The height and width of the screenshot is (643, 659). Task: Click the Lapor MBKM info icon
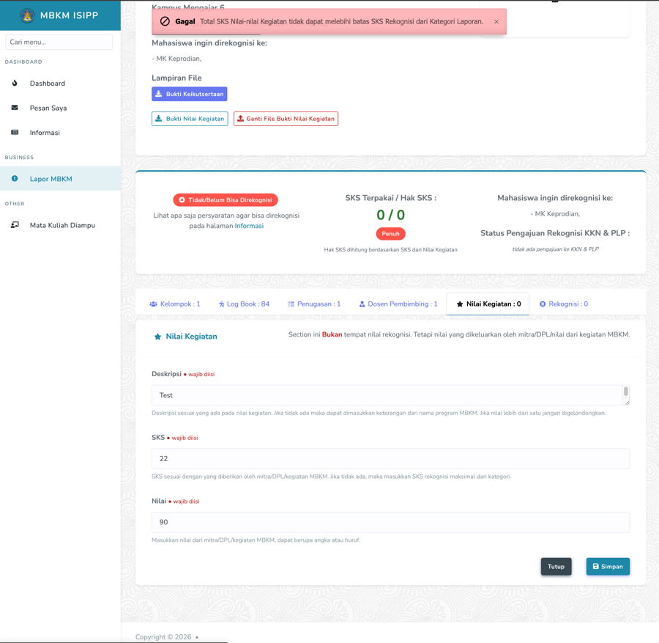pyautogui.click(x=15, y=179)
